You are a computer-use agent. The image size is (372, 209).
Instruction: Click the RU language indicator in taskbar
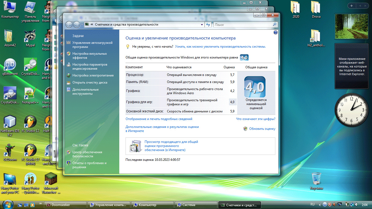coord(313,204)
